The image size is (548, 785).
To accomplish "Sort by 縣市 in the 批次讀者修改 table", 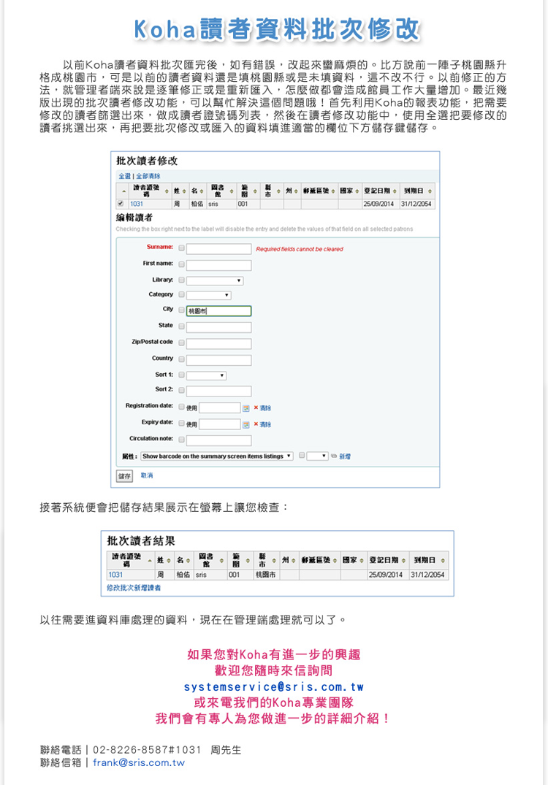I will click(x=272, y=191).
